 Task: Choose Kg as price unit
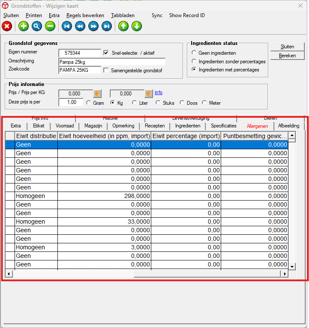113,103
